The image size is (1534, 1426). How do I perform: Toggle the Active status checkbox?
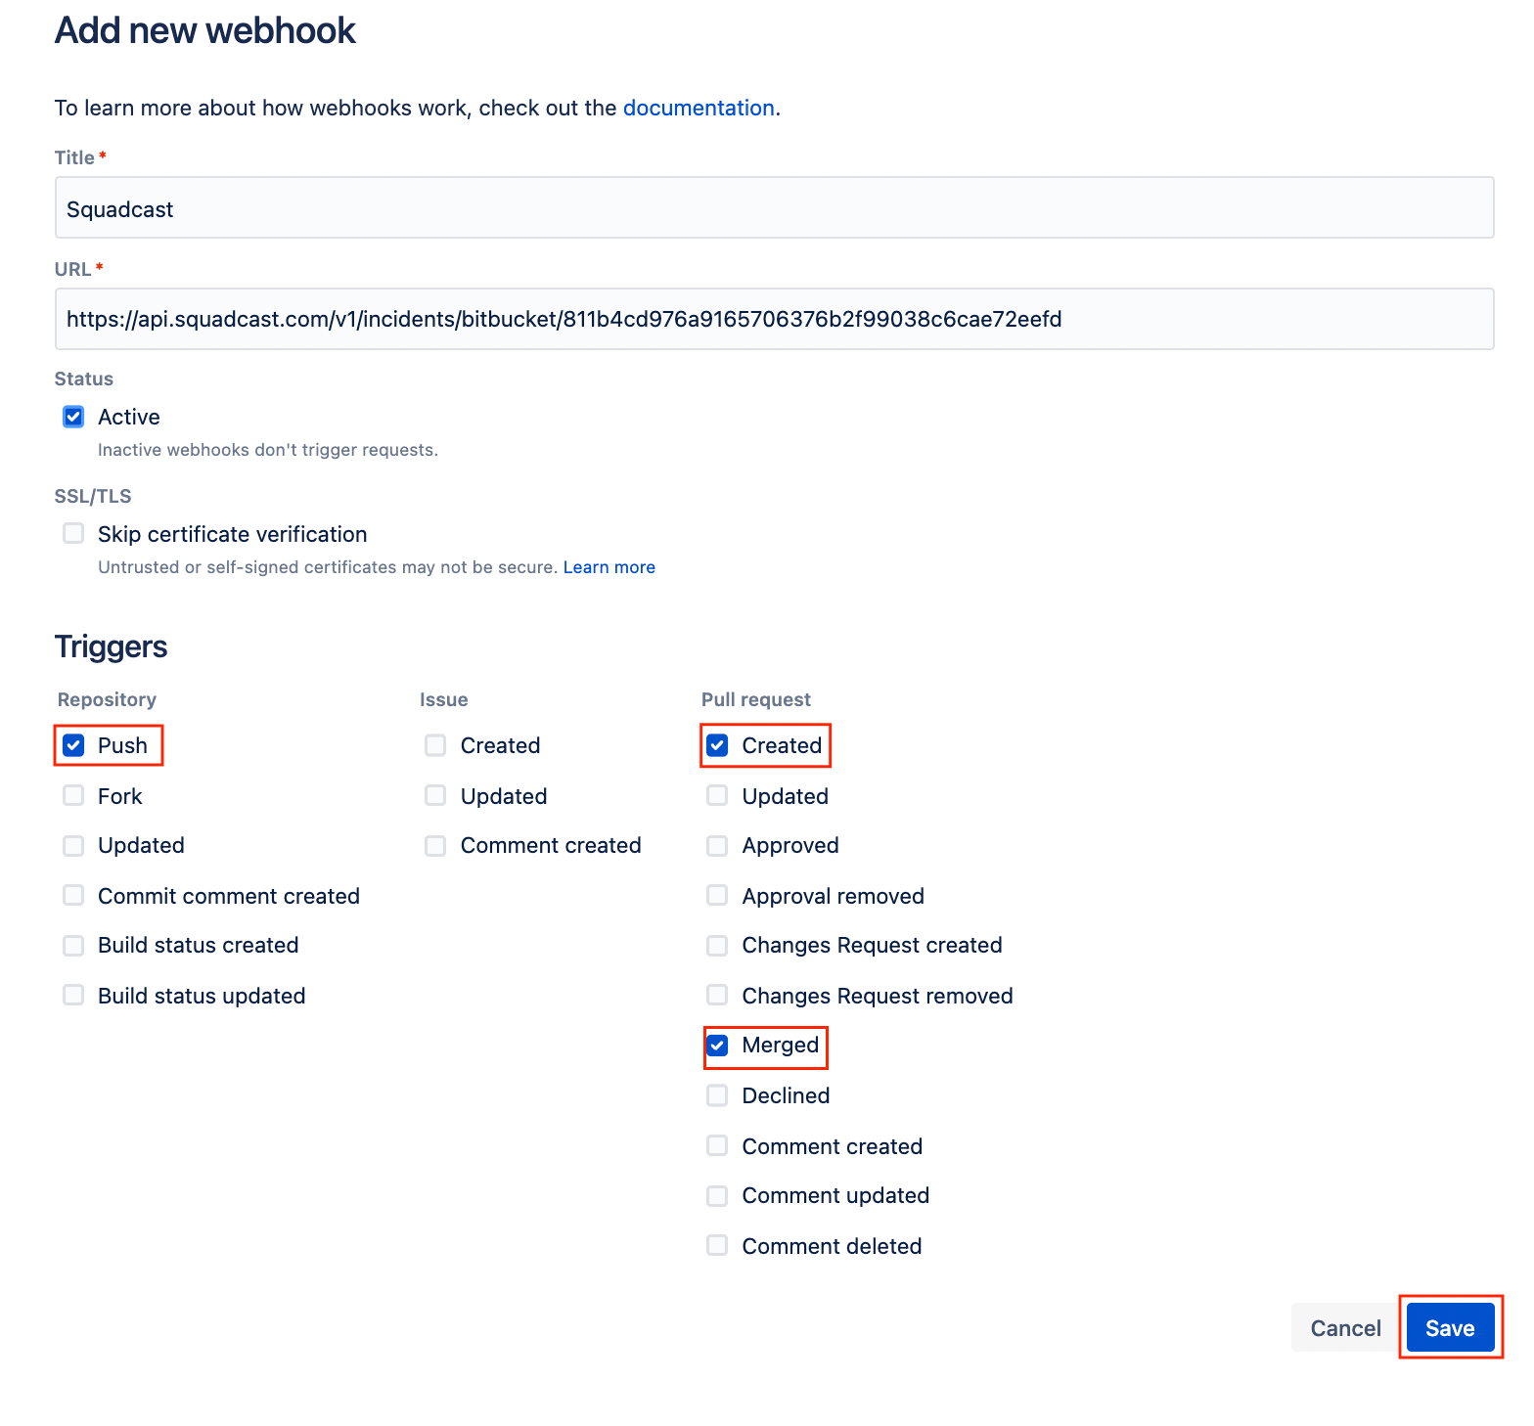(73, 417)
